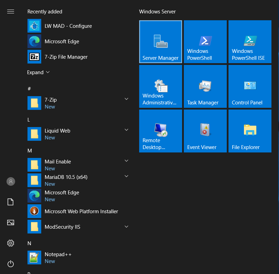Open 7-Zip File Manager
279x274 pixels.
78,57
